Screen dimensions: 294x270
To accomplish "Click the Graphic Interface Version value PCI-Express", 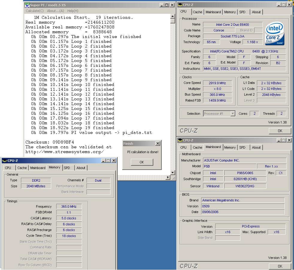I will 251,226.
